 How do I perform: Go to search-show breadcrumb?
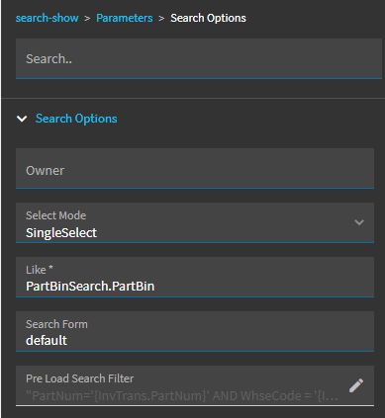[x=48, y=18]
